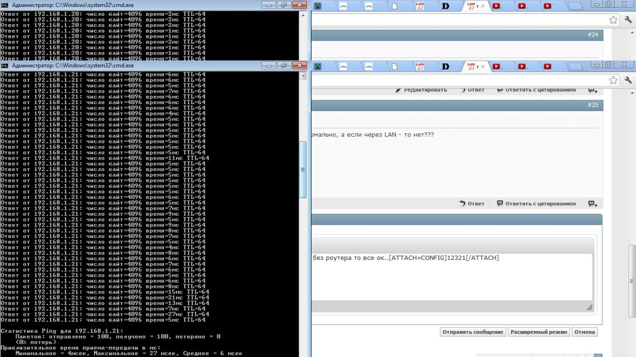This screenshot has height=357, width=636.
Task: Select blank page tab in upper browser window
Action: 395,6
